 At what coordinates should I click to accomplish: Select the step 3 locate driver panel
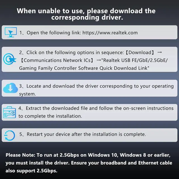click(89, 88)
